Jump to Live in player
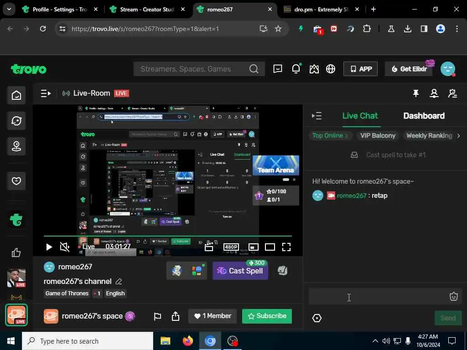This screenshot has width=467, height=350. click(86, 247)
